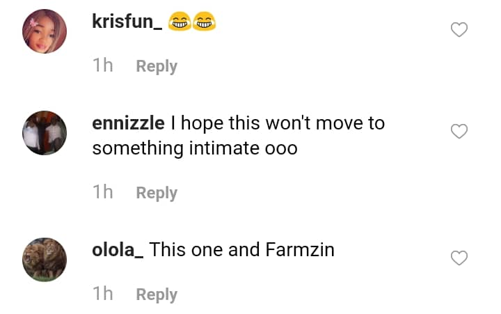Viewport: 501px width, 314px height.
Task: Open krisfun_ profile picture
Action: [45, 31]
